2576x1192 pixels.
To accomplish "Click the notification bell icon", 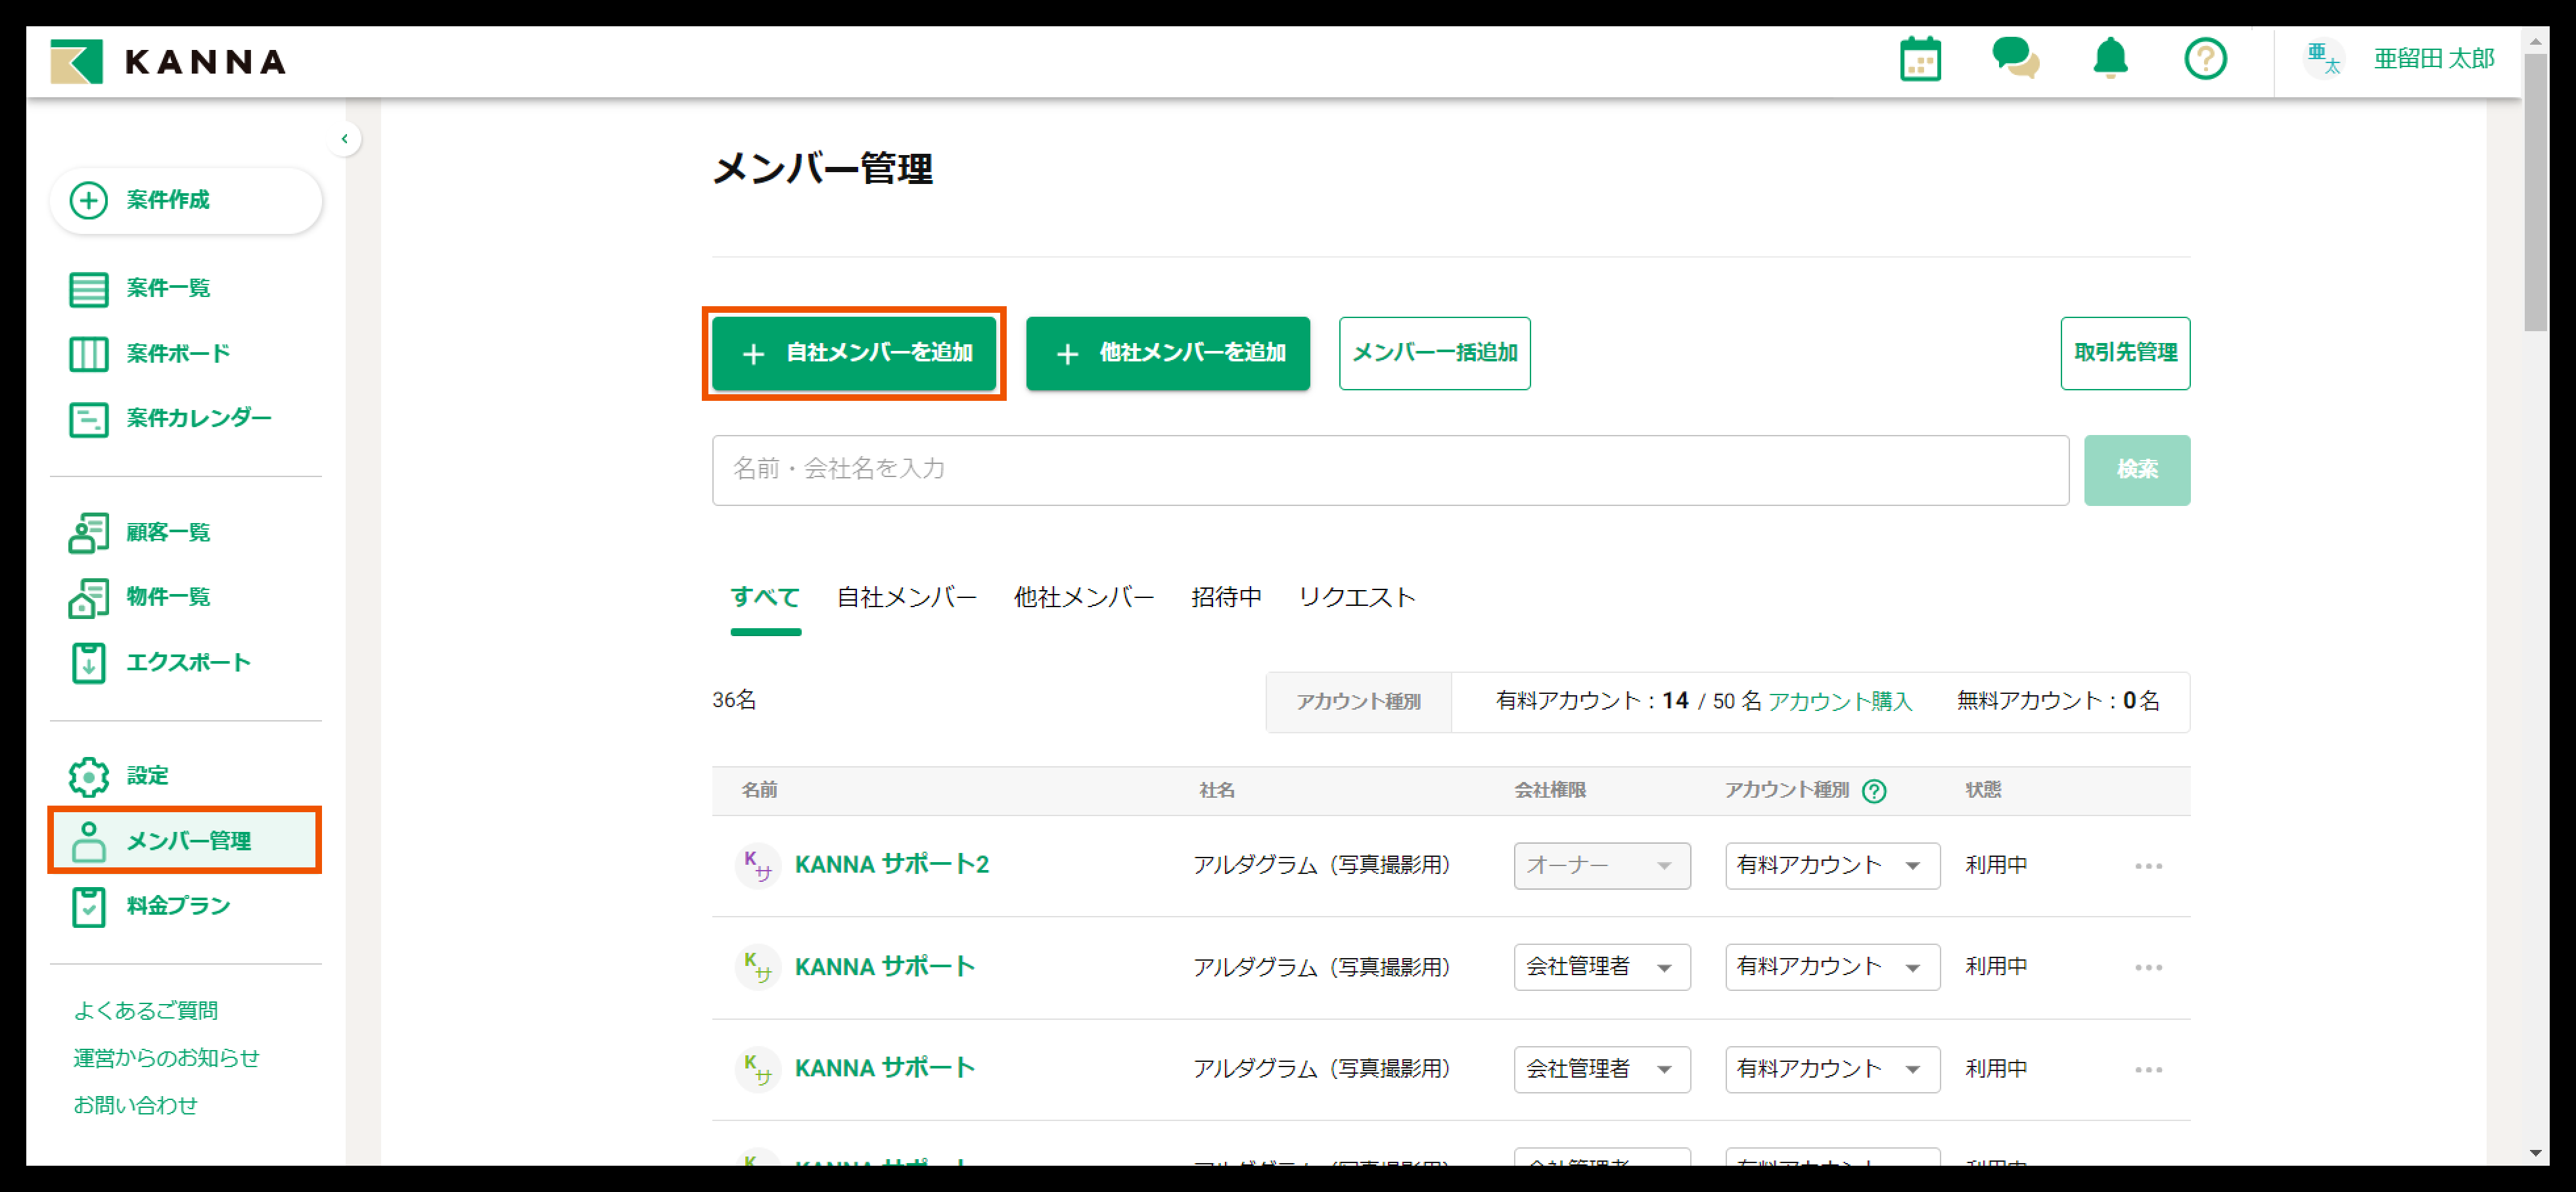I will [2110, 59].
